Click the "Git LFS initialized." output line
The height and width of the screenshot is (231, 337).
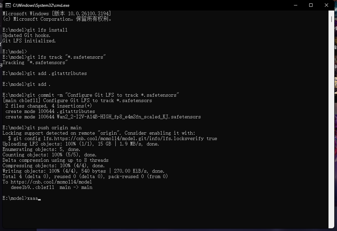29,41
